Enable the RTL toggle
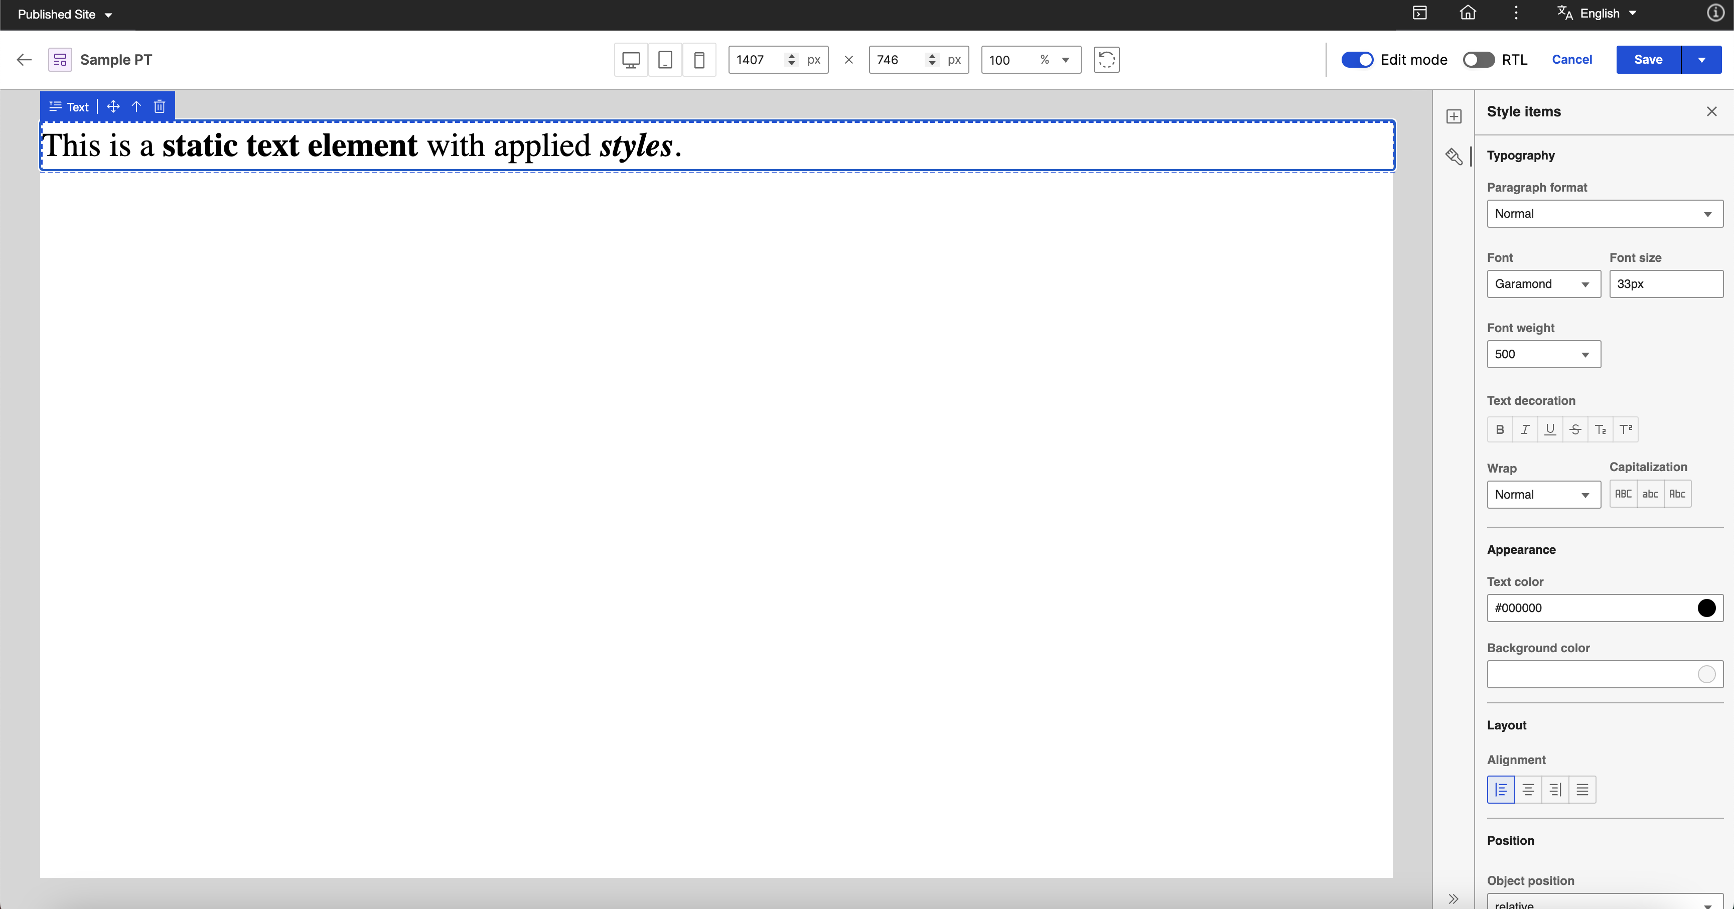The height and width of the screenshot is (909, 1734). (x=1478, y=60)
